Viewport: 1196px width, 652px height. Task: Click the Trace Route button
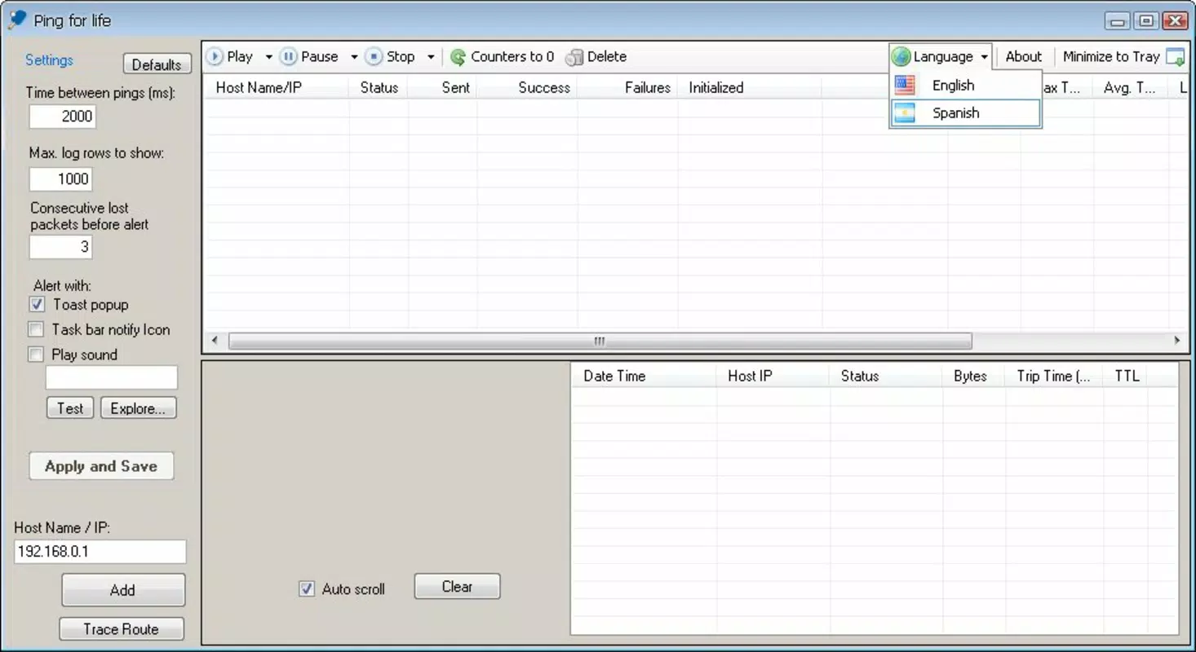click(x=121, y=629)
